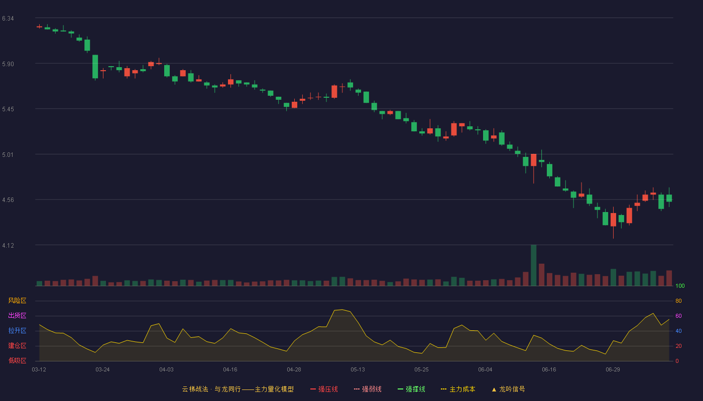This screenshot has height=401, width=703.
Task: Click the 40 indicator axis value
Action: tap(678, 331)
